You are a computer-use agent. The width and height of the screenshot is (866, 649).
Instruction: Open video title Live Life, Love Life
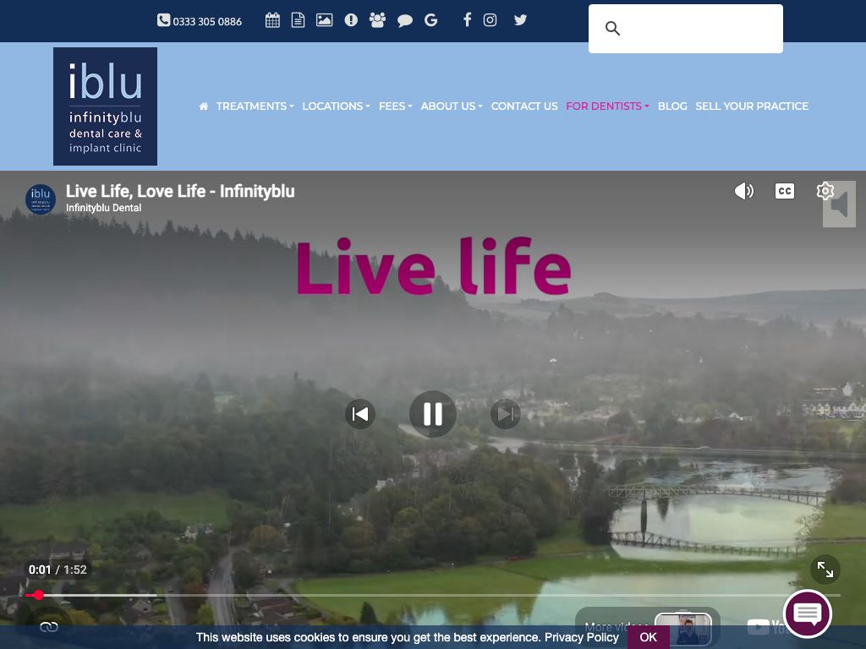[180, 191]
